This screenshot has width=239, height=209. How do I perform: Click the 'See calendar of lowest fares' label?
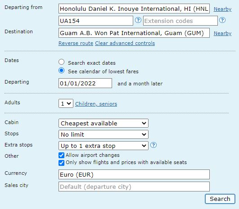[x=103, y=71]
